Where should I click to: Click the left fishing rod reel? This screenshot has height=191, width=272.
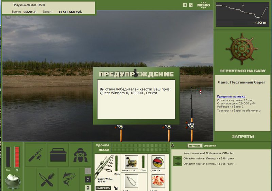(x=120, y=127)
